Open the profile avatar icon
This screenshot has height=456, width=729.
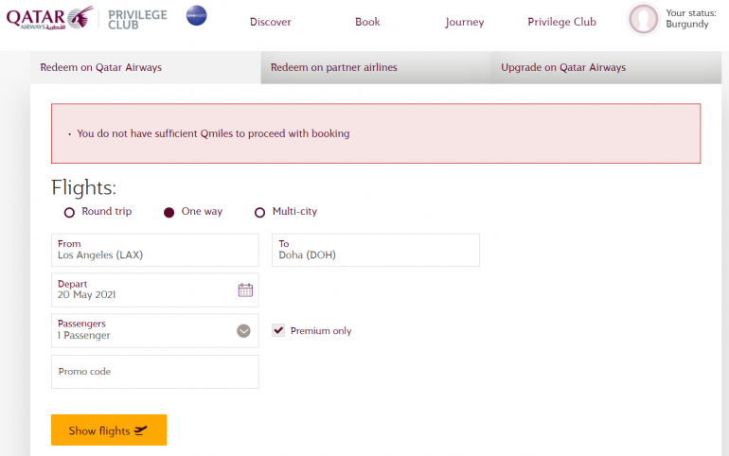click(x=643, y=19)
